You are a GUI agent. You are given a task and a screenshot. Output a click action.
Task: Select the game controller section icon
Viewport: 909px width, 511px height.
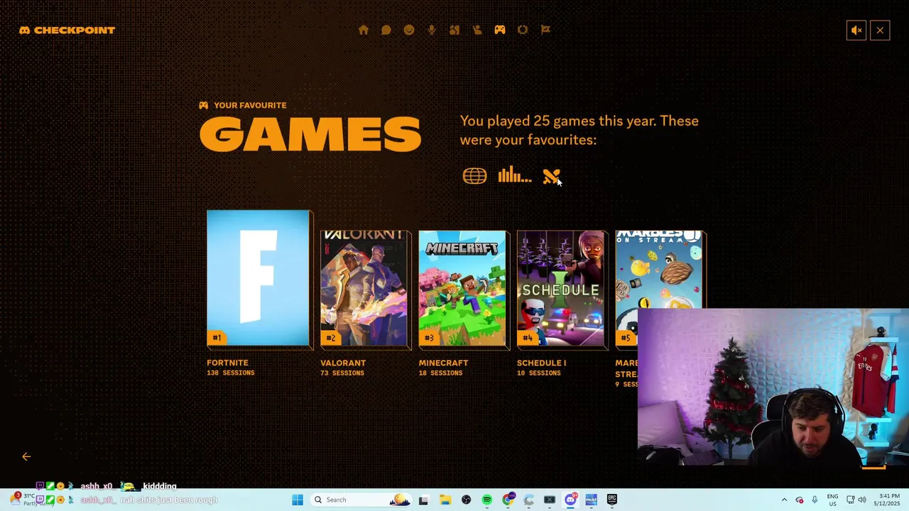coord(500,30)
